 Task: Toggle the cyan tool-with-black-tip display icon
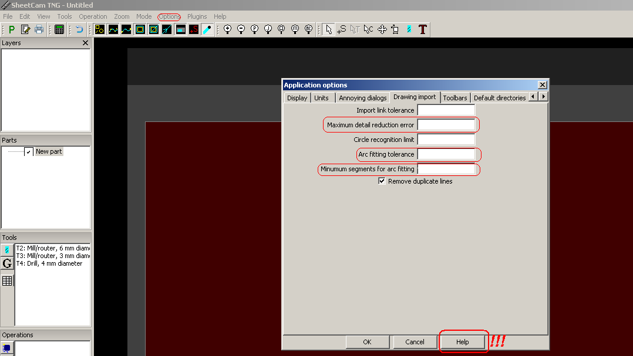tap(207, 29)
